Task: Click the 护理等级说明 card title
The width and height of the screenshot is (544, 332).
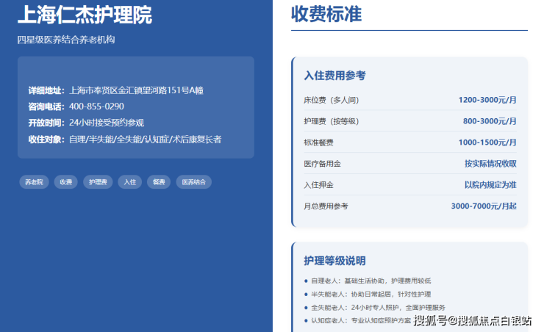Action: (x=334, y=261)
